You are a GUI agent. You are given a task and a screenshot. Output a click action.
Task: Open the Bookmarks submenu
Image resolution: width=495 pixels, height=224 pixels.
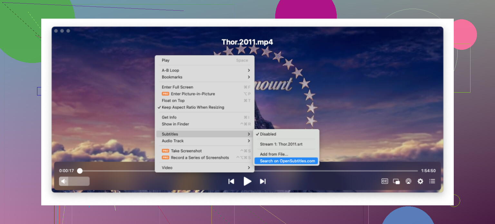(205, 77)
